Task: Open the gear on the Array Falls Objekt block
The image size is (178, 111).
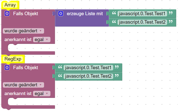Action: (x=7, y=14)
